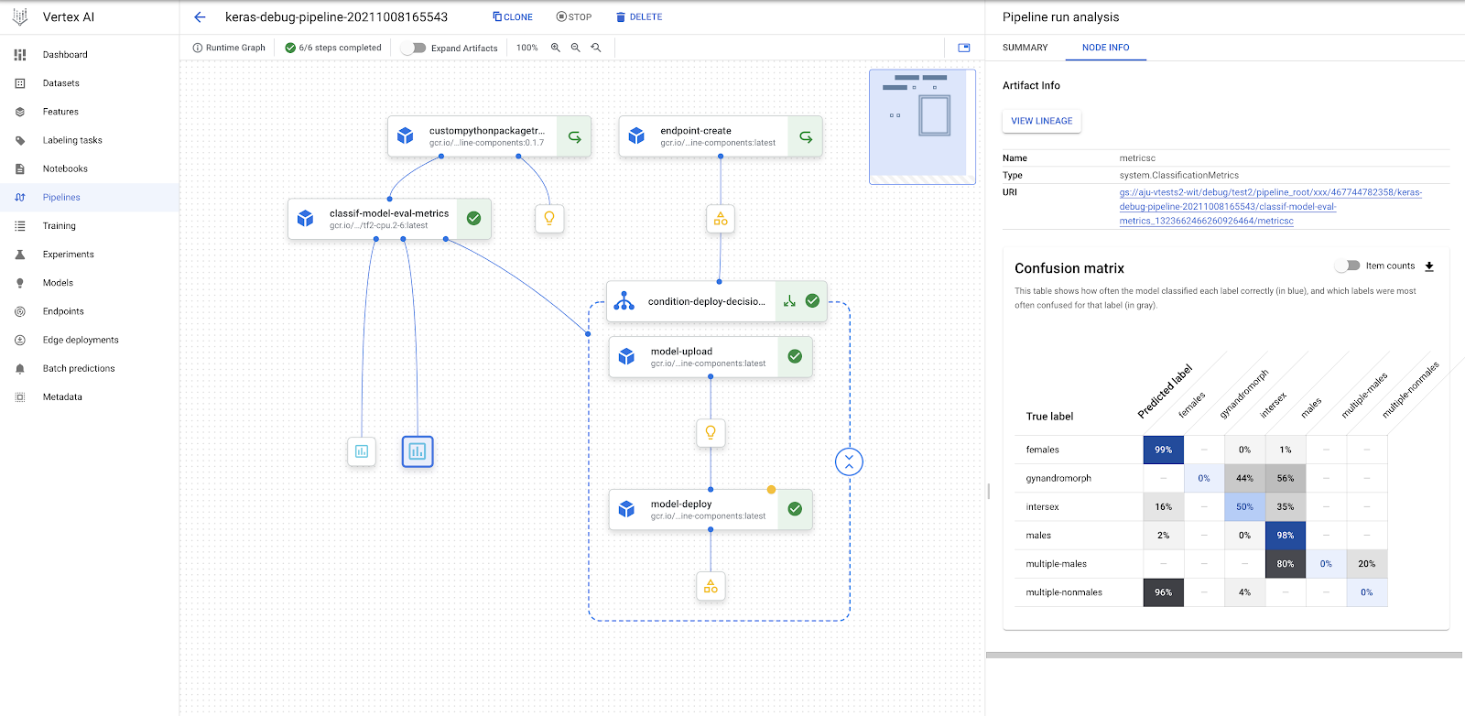Click the 50% intersex matrix cell
Image resolution: width=1465 pixels, height=716 pixels.
(1244, 506)
